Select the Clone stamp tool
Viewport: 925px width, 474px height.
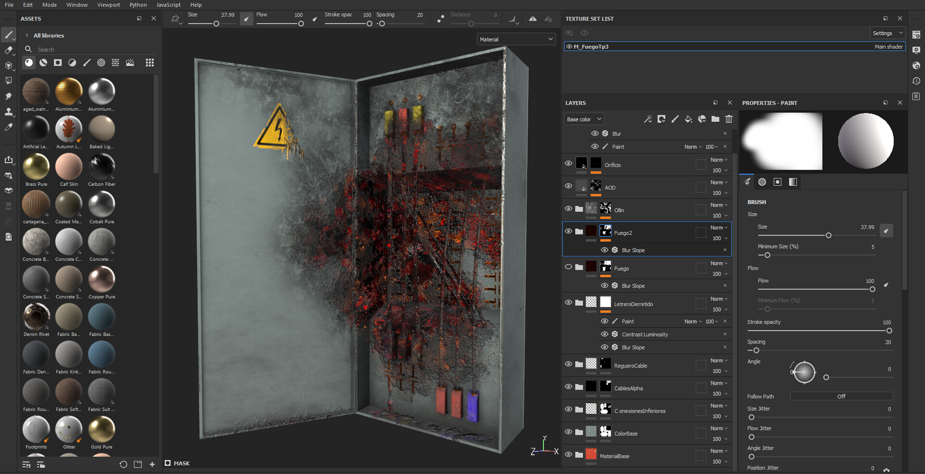(x=8, y=112)
